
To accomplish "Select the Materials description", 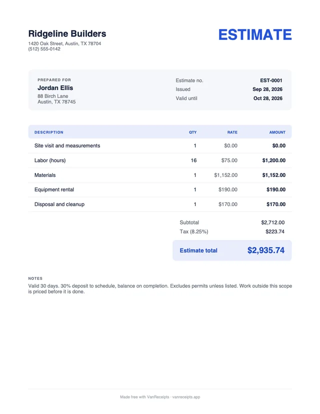I will click(x=45, y=175).
